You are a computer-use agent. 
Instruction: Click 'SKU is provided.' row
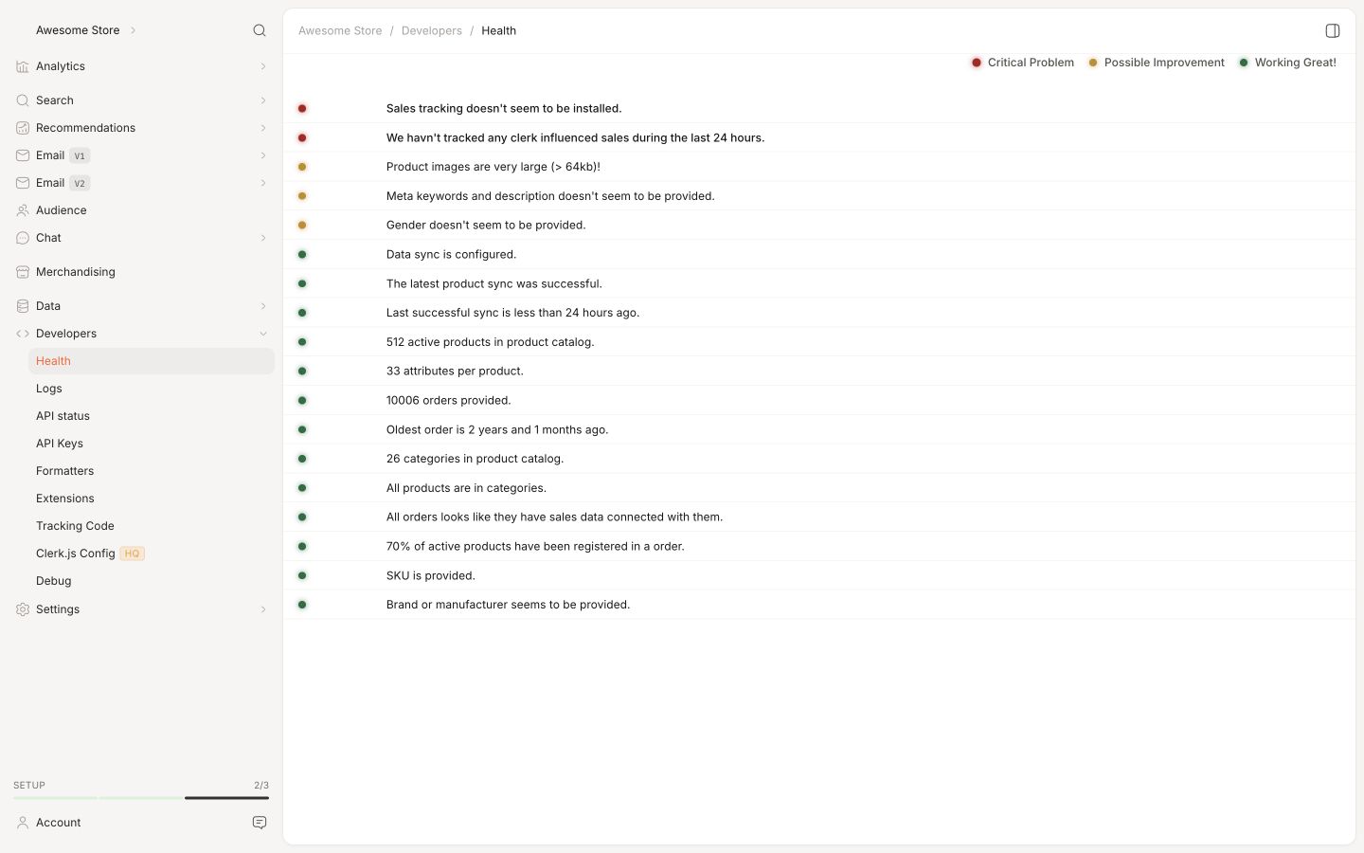tap(819, 575)
